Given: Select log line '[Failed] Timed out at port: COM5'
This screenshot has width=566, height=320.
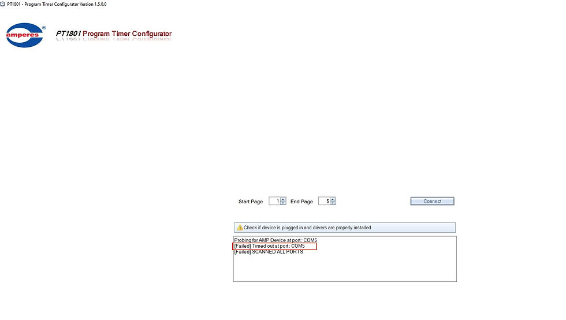Looking at the screenshot, I should [269, 246].
